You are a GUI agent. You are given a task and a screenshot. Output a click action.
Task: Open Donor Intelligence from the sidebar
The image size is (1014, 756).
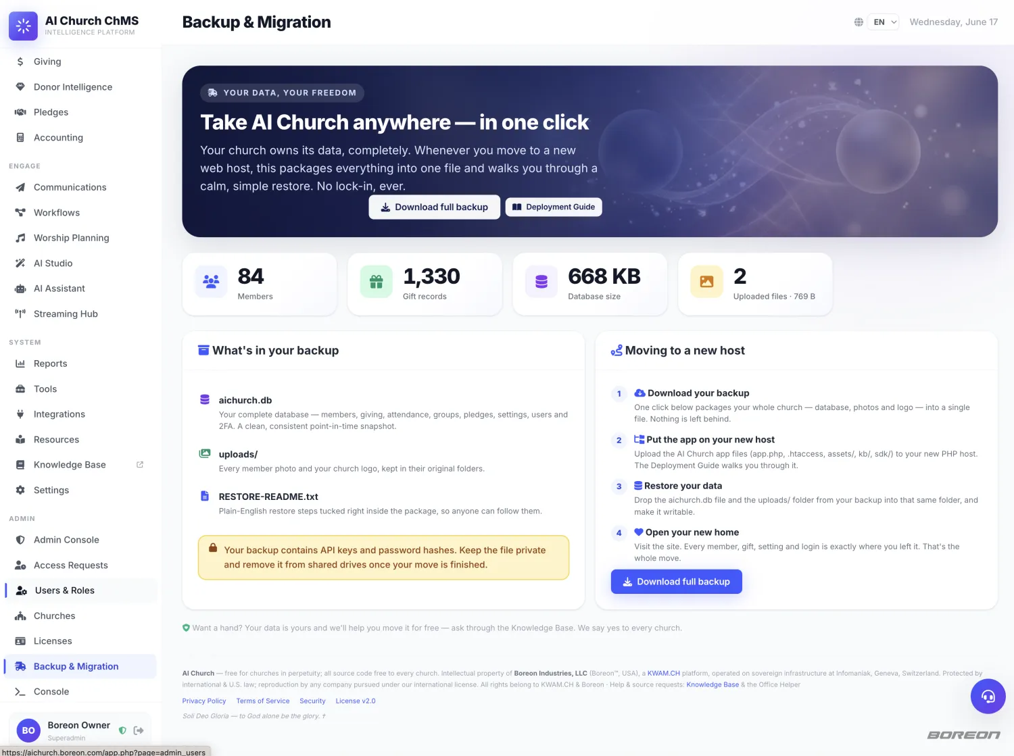tap(81, 86)
